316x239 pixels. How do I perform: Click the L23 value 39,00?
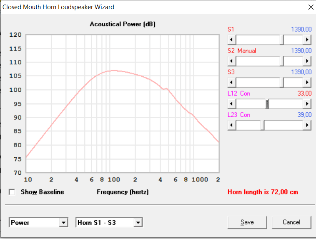304,115
